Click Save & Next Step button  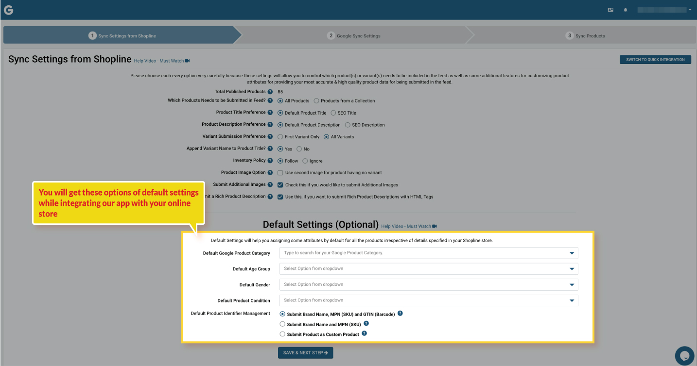(305, 353)
